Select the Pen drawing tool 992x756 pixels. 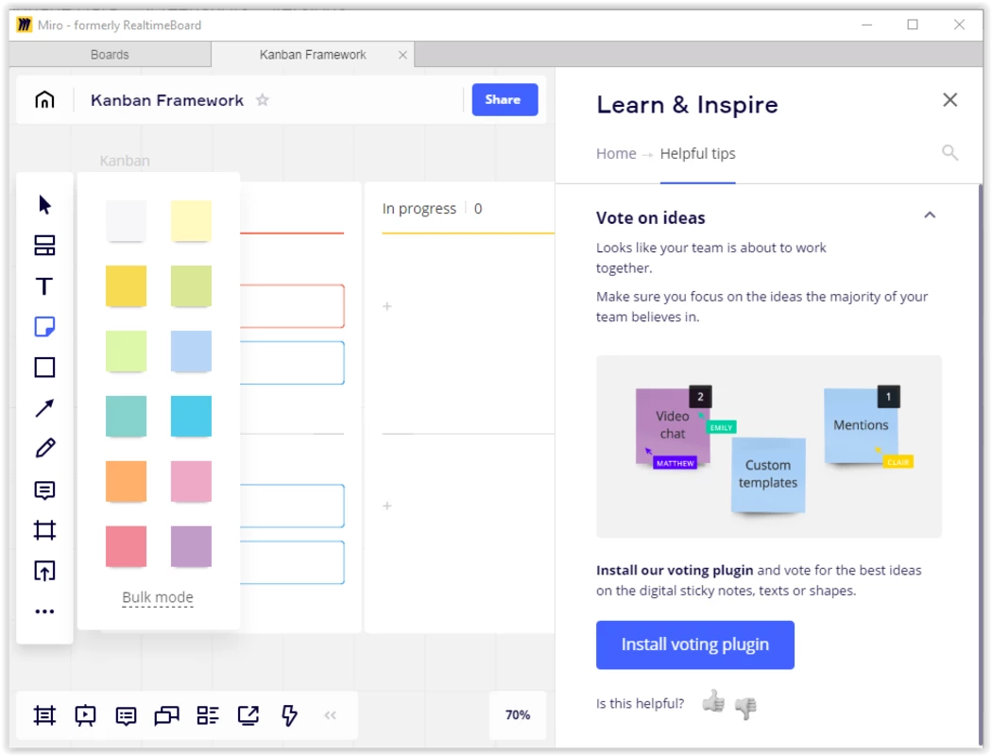pyautogui.click(x=44, y=449)
